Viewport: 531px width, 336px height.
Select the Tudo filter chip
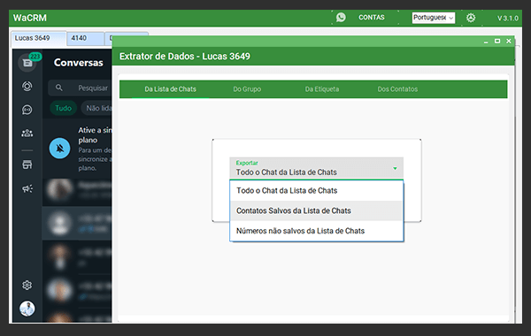64,108
